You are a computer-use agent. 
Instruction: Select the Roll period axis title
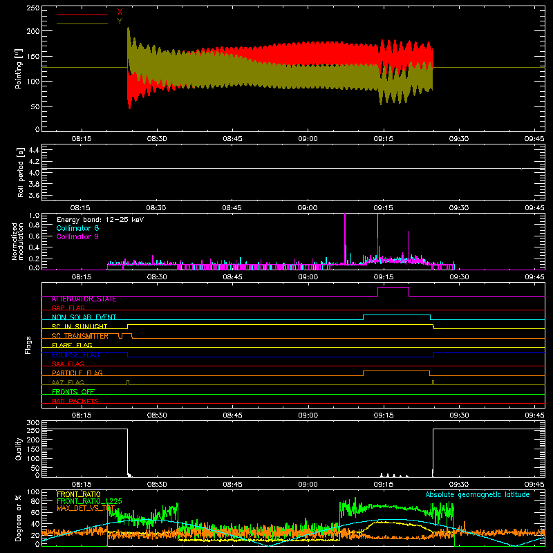[21, 172]
